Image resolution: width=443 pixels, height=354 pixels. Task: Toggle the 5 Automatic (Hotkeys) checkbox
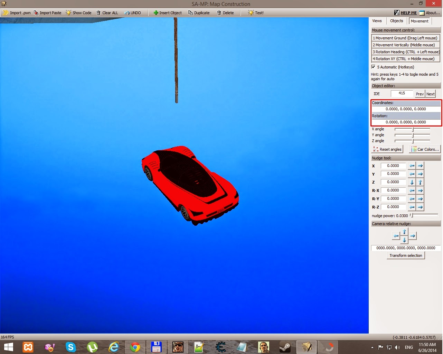tap(373, 67)
